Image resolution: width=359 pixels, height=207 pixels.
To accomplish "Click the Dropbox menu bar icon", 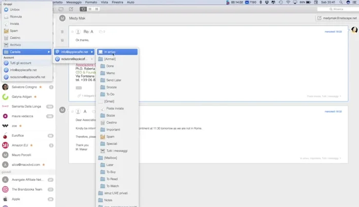I will pyautogui.click(x=267, y=2).
